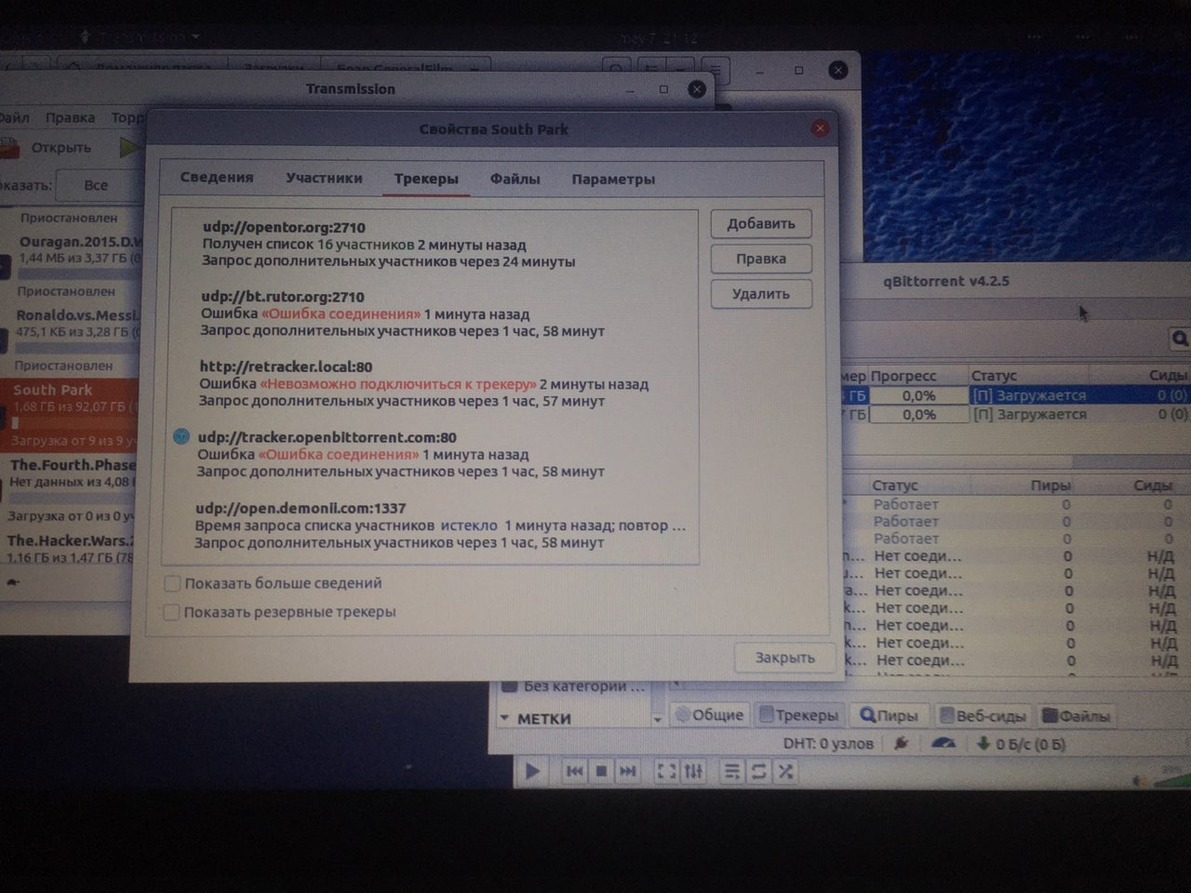This screenshot has width=1191, height=893.
Task: Click Сиды column header in qBittorrent torrent list
Action: 1168,376
